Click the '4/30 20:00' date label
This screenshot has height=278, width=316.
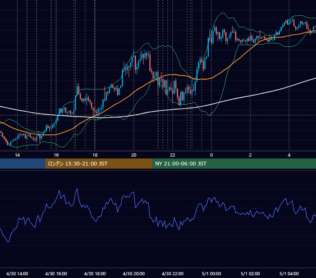134,273
